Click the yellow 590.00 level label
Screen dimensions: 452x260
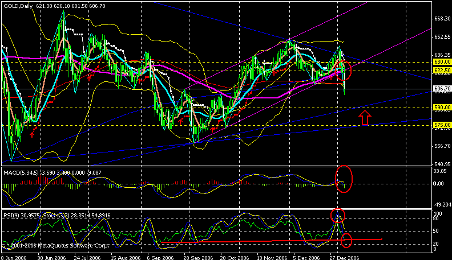pyautogui.click(x=442, y=108)
